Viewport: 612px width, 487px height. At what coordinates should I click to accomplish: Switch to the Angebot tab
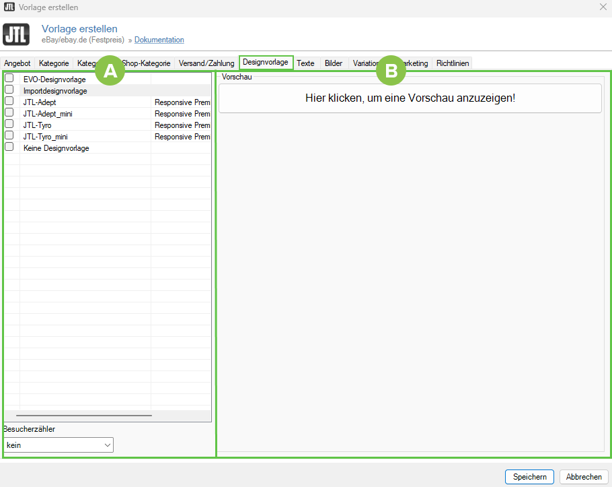(17, 63)
